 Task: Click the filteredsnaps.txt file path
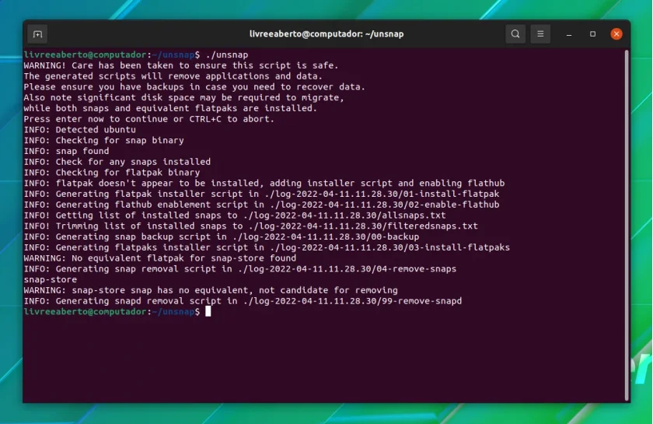click(363, 226)
